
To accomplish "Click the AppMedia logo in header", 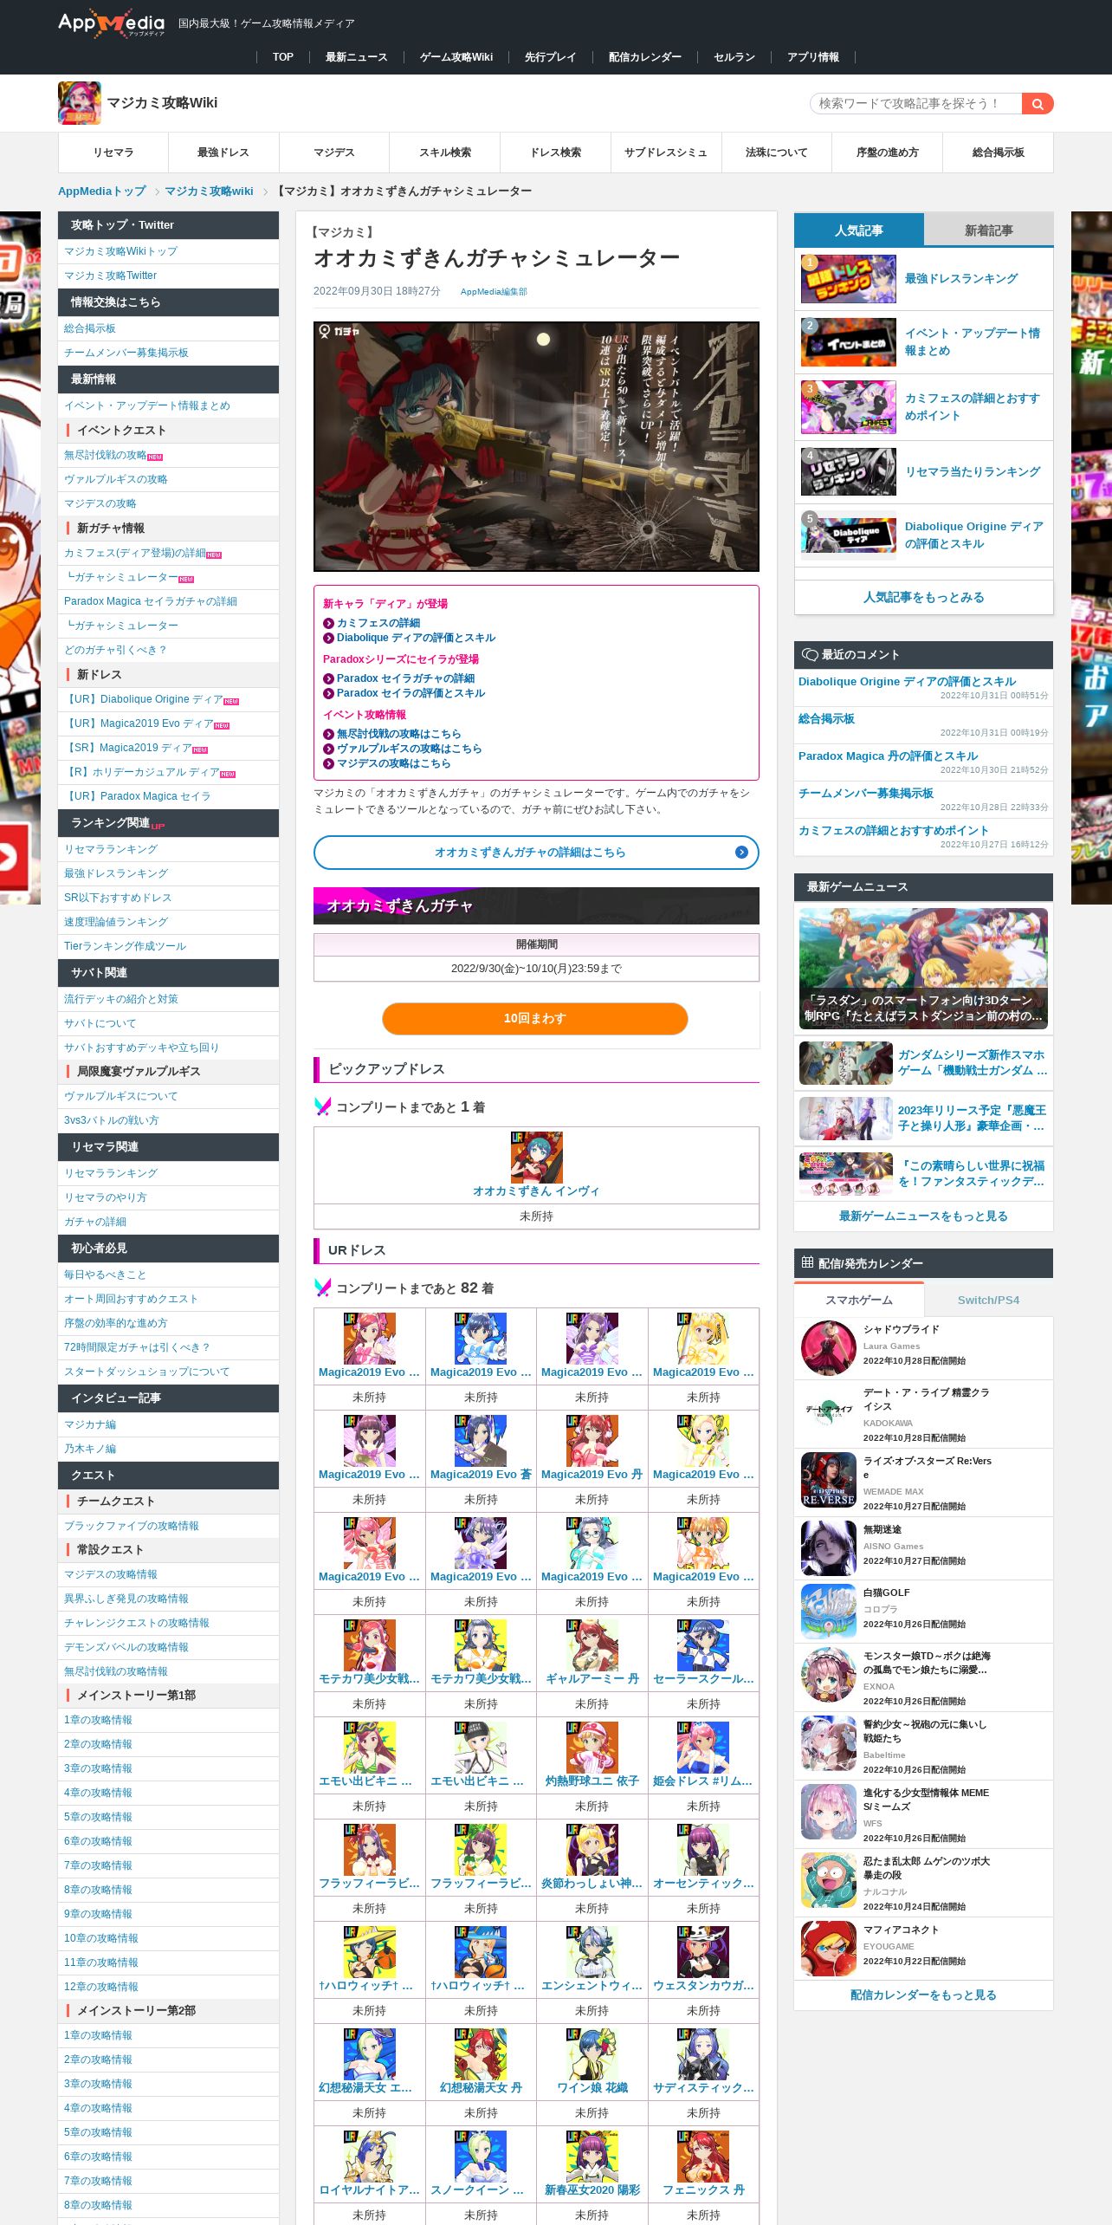I will tap(111, 23).
